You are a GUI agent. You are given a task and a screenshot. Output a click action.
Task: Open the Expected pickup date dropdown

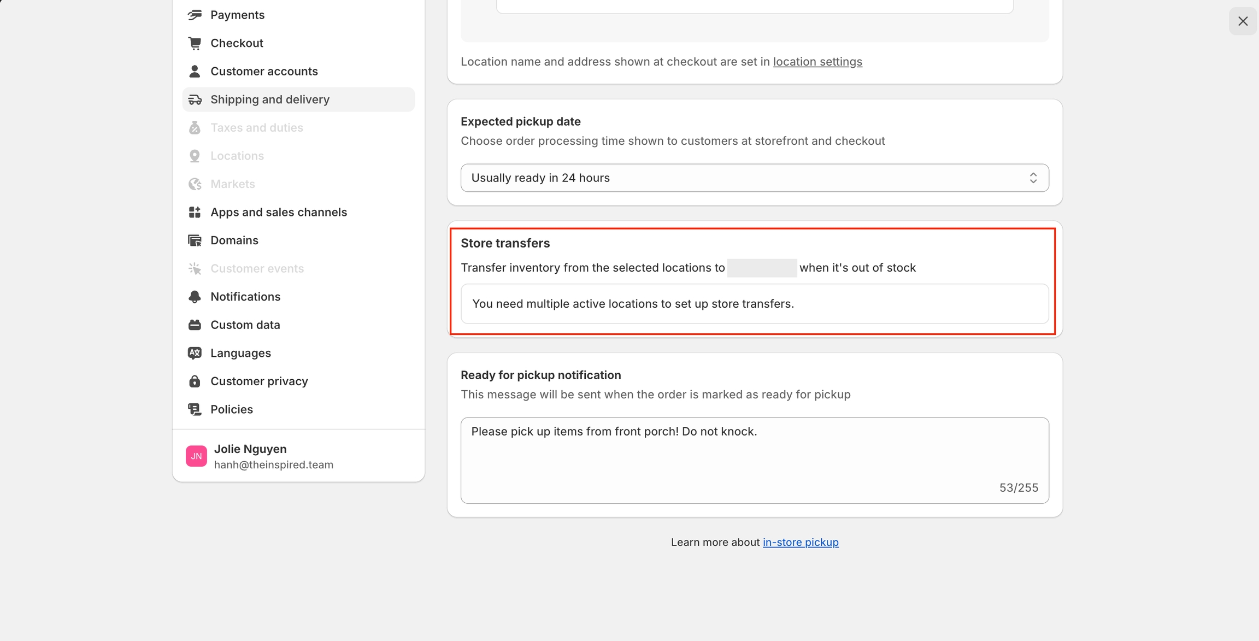pos(754,178)
